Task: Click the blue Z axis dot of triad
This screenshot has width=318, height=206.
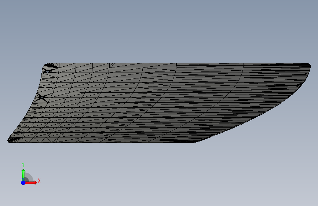Action: 23,183
